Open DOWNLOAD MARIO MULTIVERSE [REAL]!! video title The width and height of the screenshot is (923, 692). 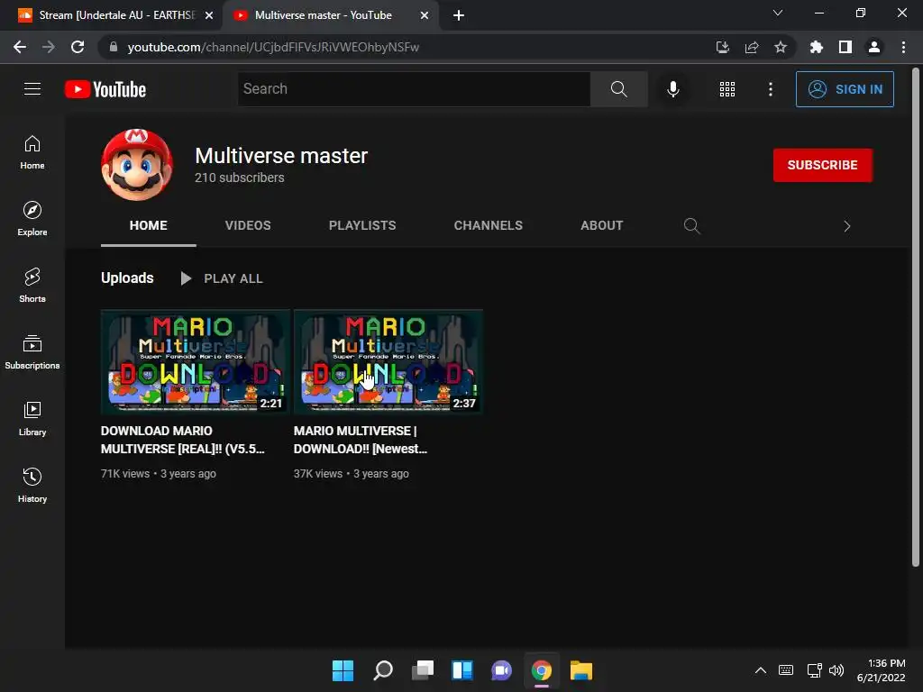point(182,440)
